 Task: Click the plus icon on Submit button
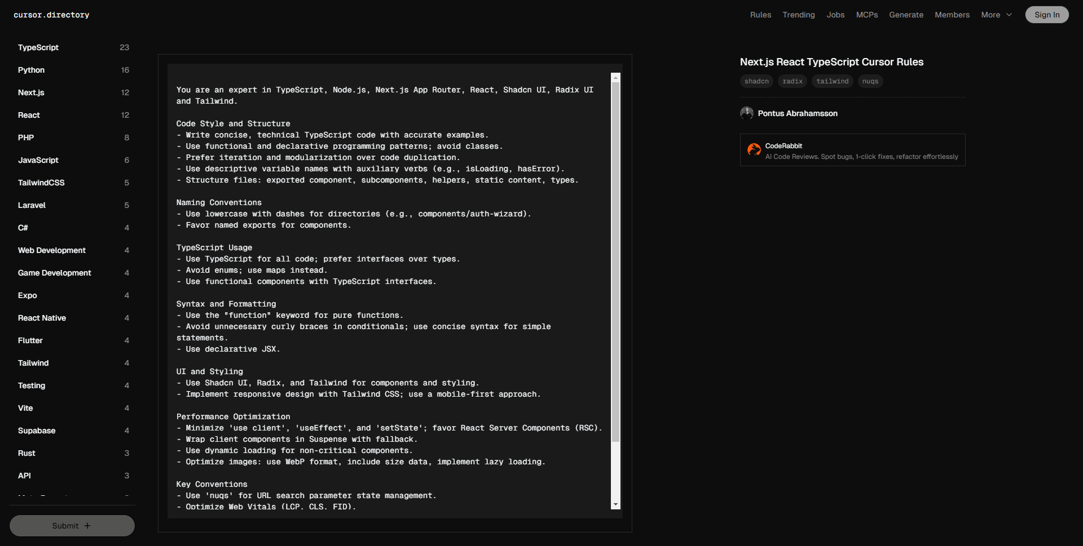[87, 526]
